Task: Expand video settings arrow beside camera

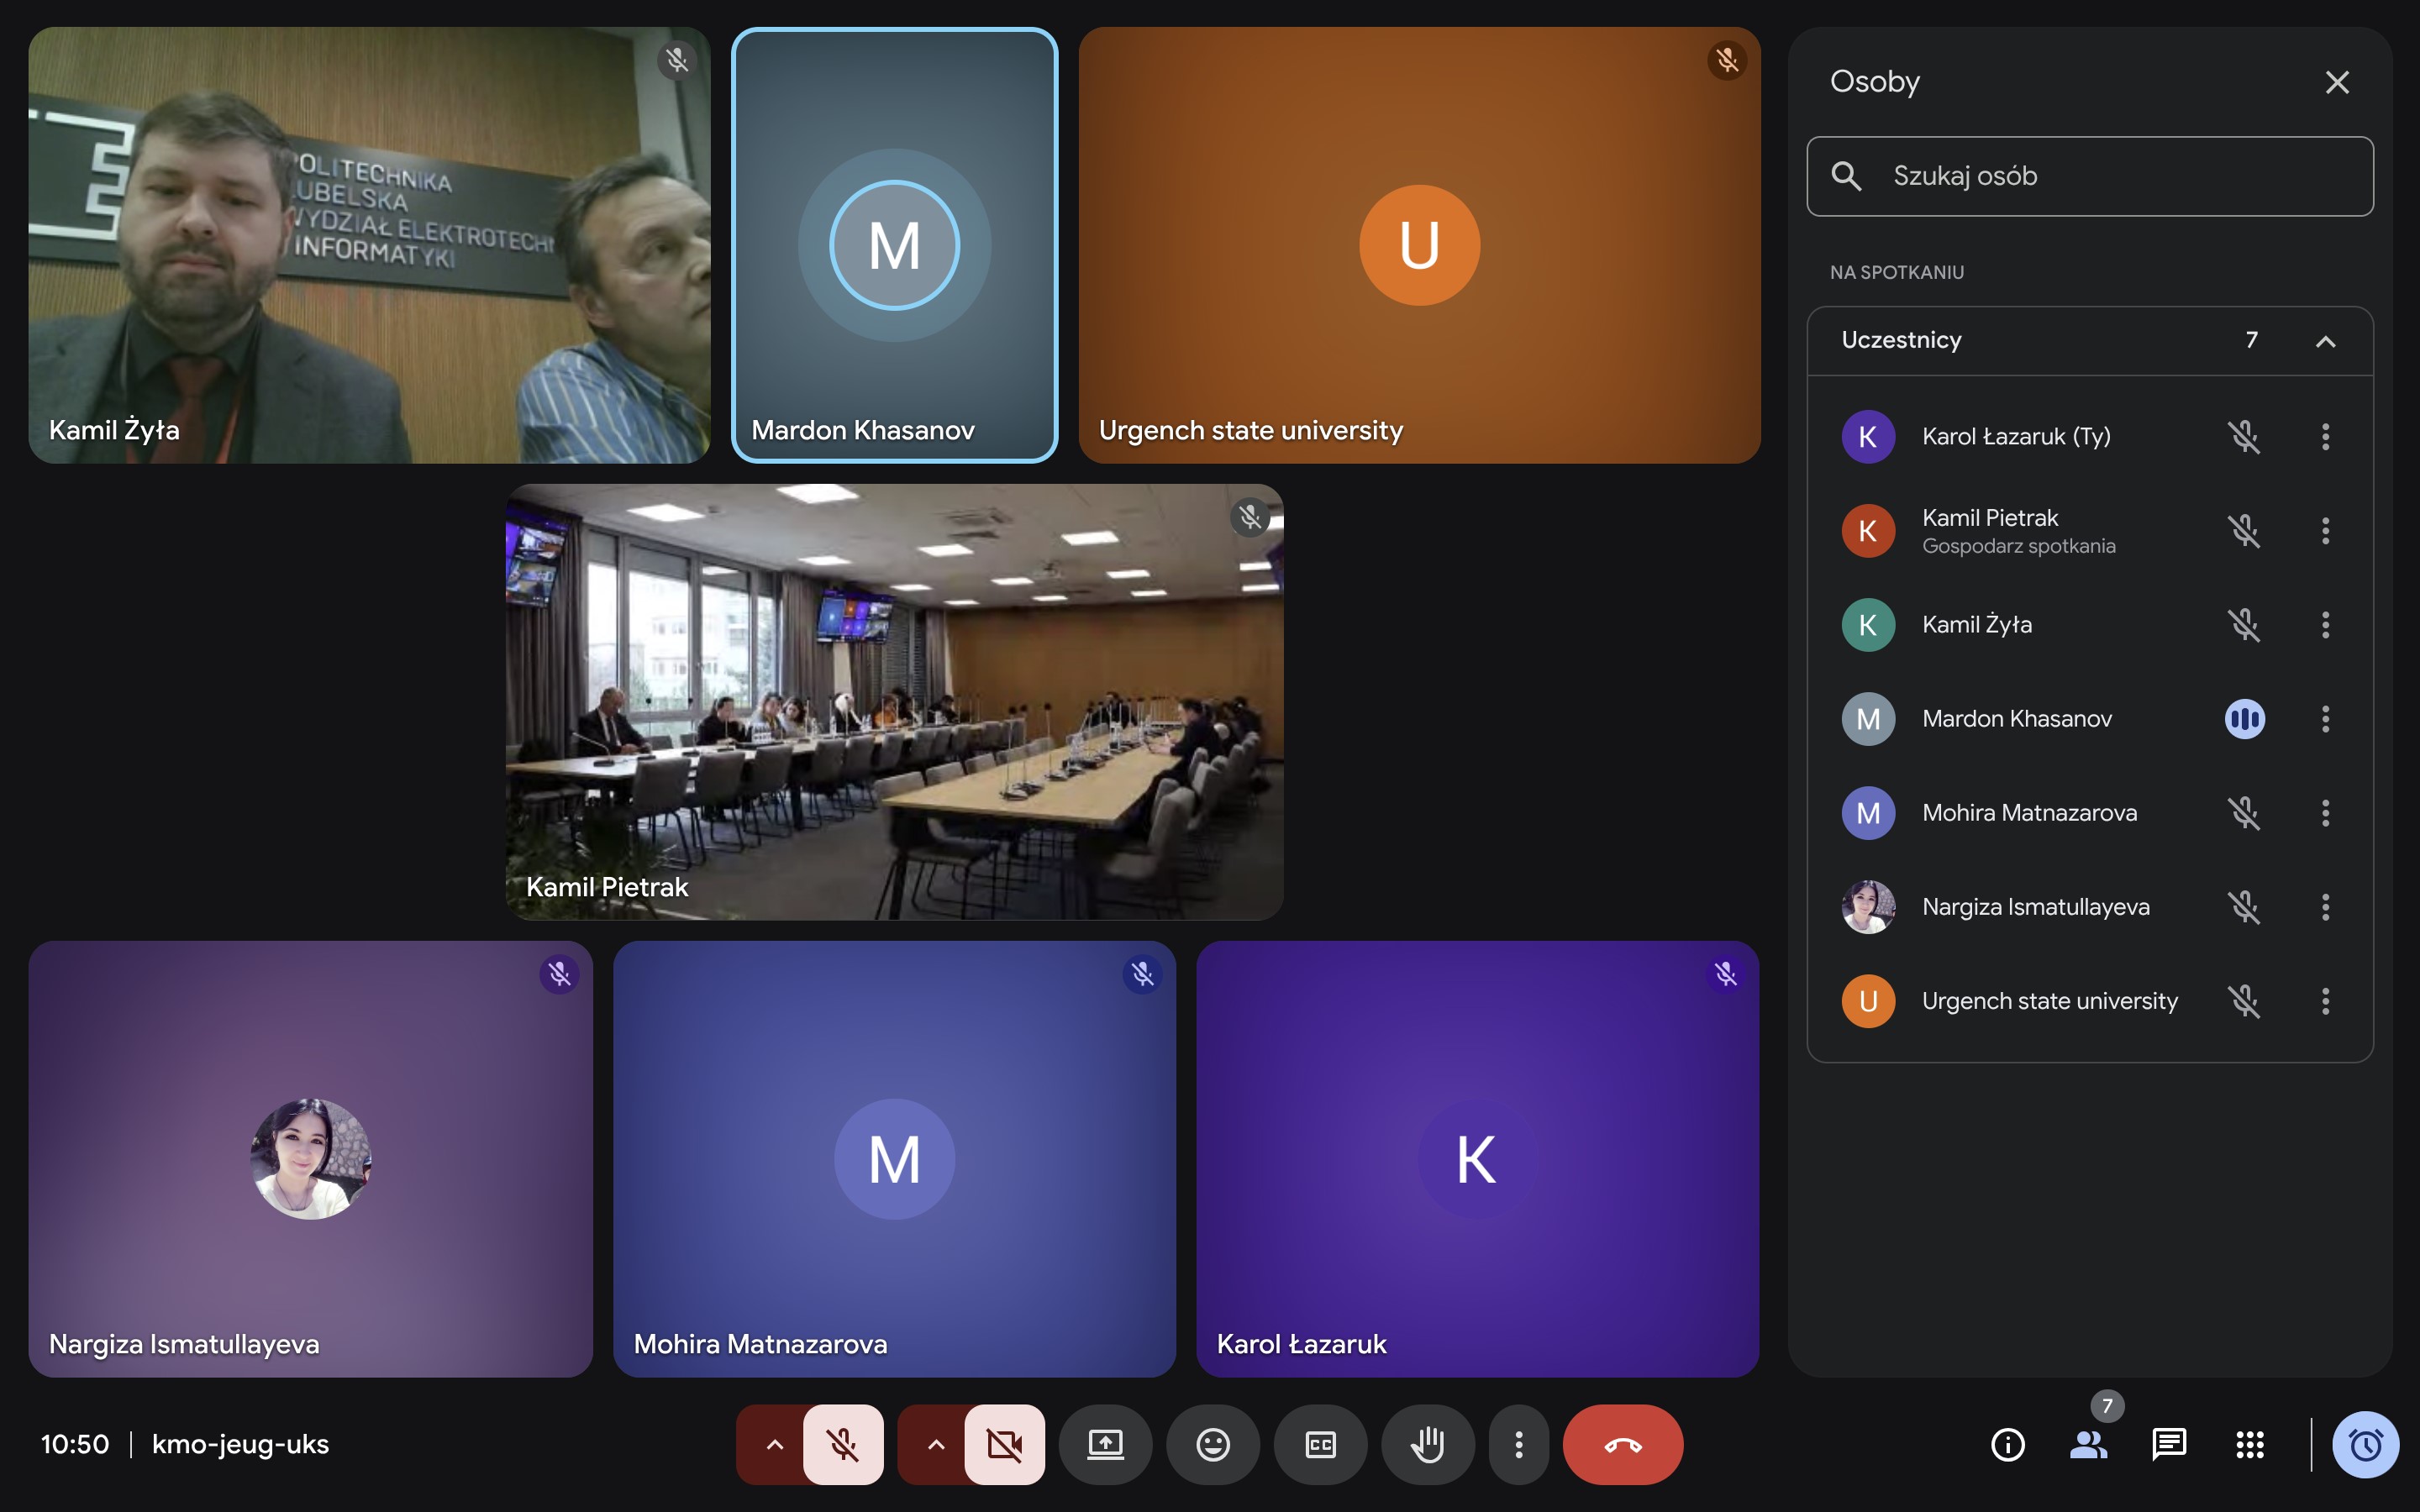Action: (935, 1444)
